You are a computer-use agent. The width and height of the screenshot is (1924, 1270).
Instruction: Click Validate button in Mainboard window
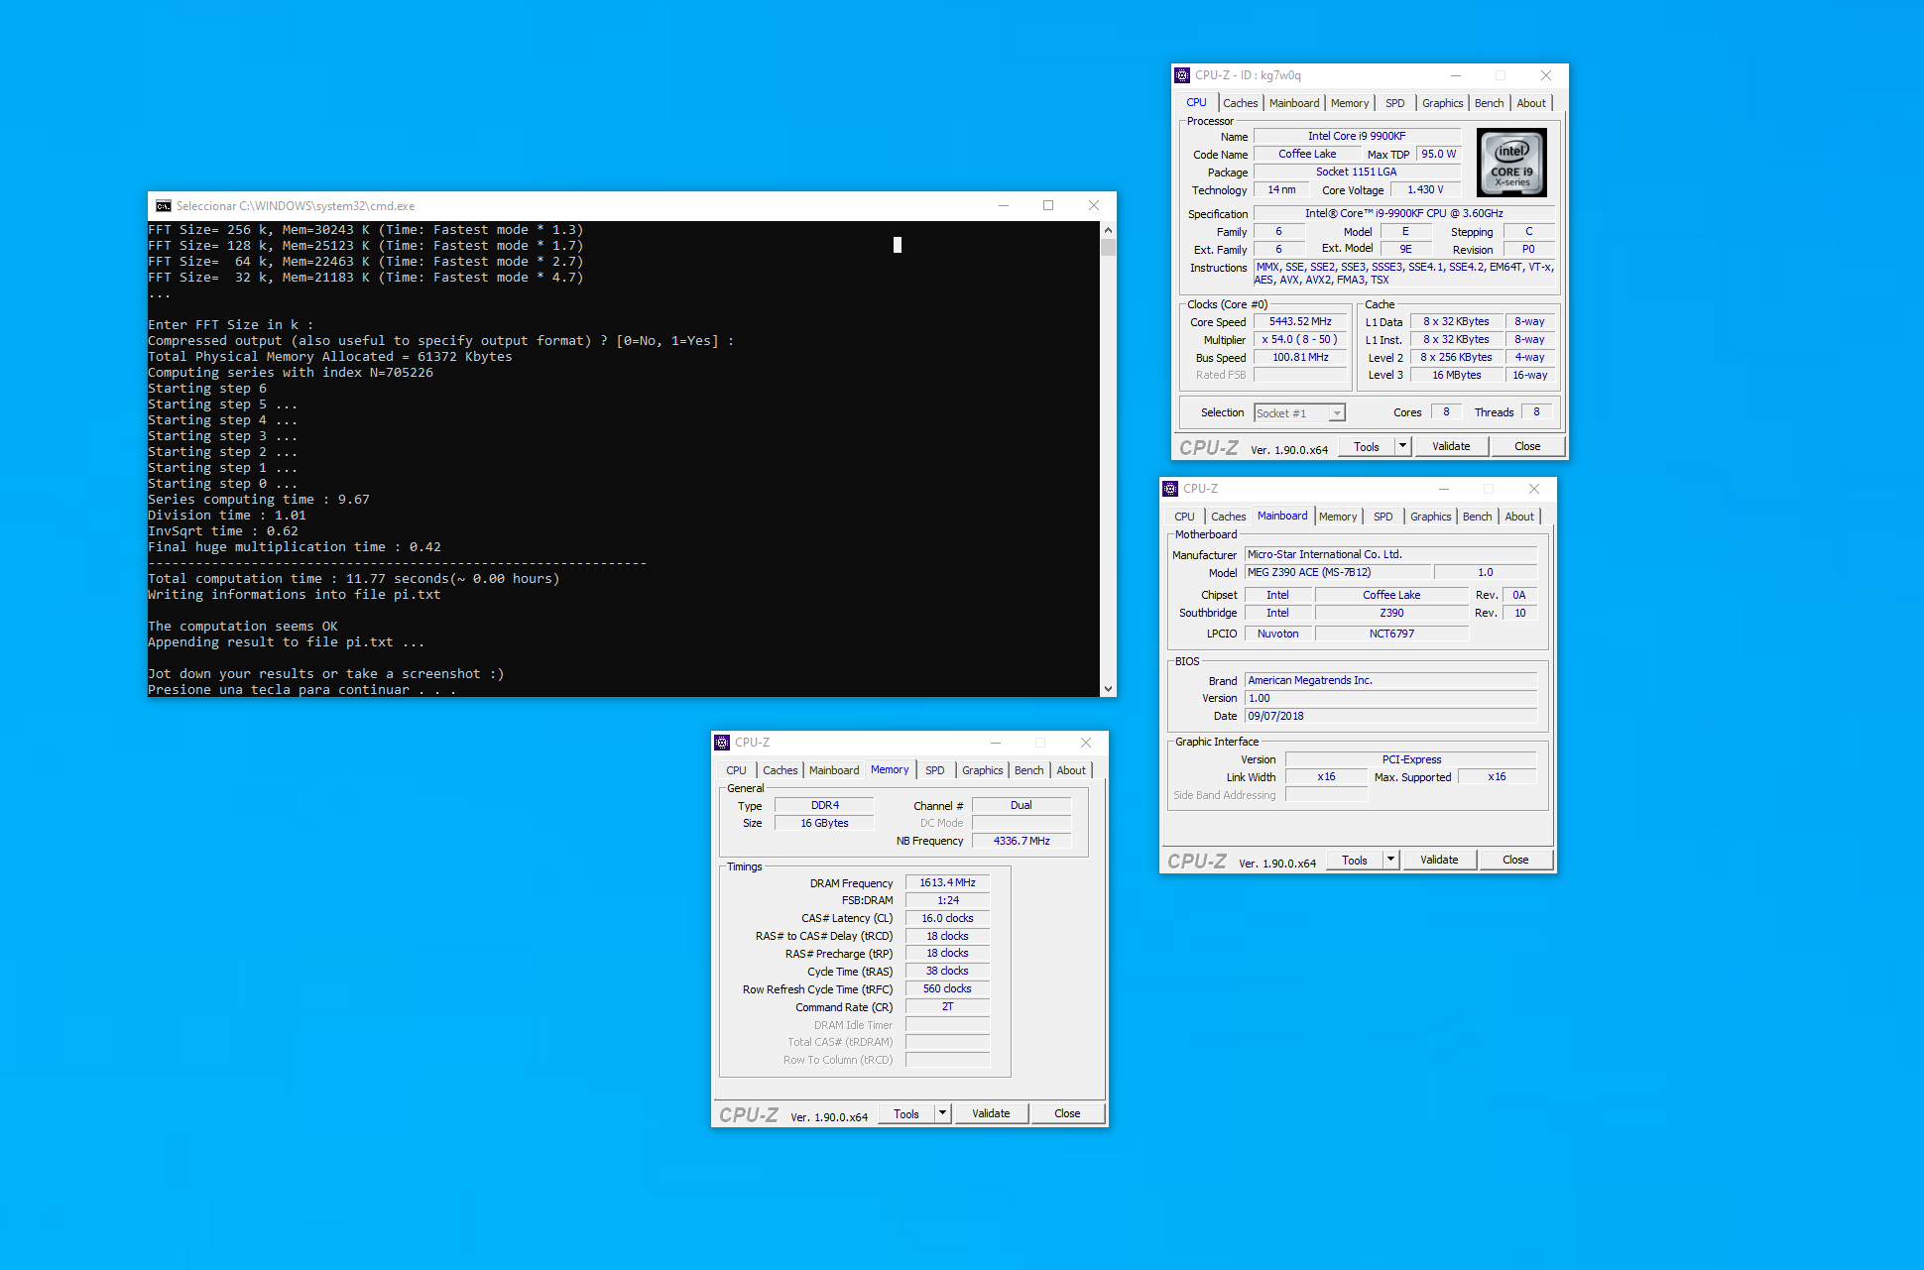(x=1439, y=860)
